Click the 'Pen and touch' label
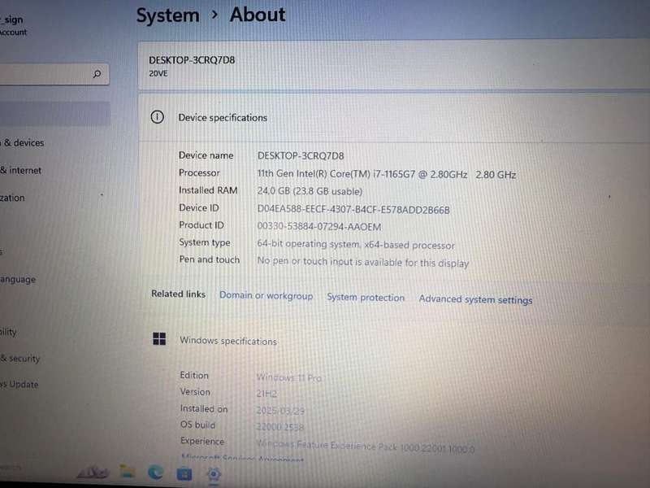The width and height of the screenshot is (650, 488). [210, 259]
